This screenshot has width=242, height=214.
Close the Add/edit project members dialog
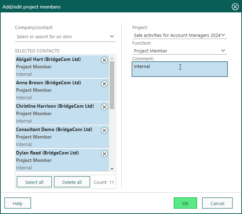coord(235,7)
